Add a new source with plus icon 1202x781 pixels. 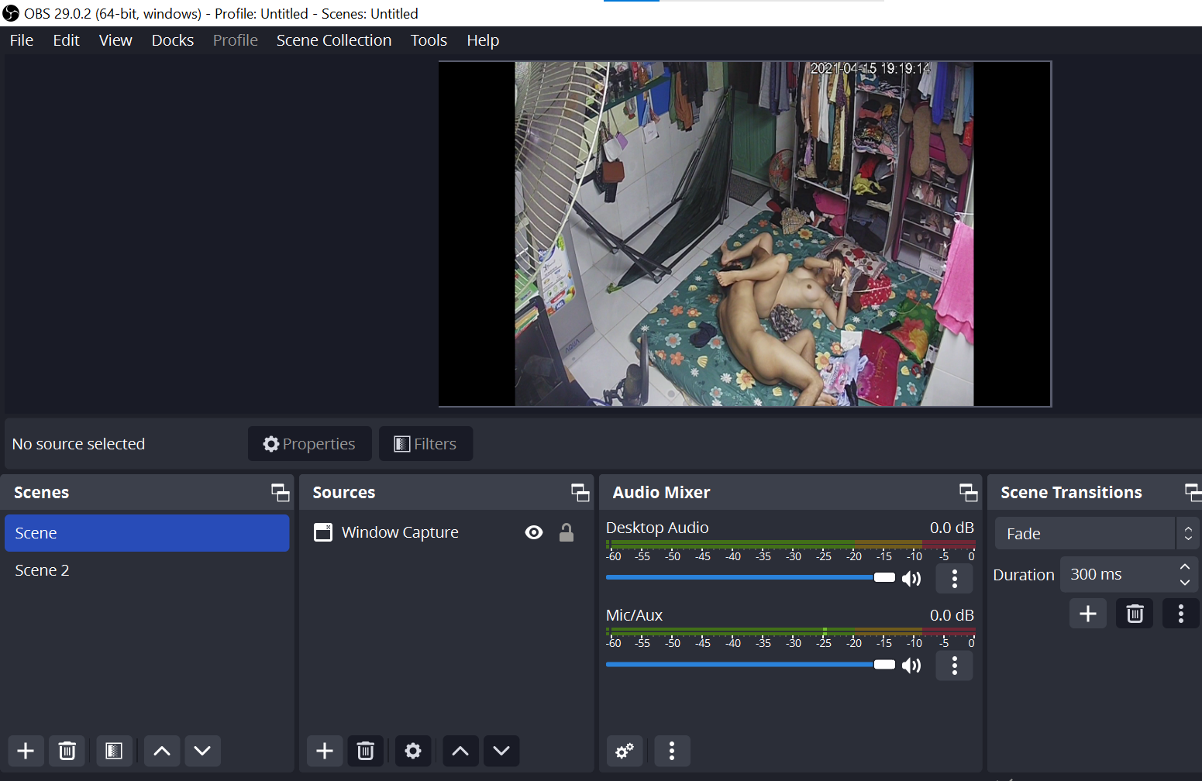coord(325,751)
